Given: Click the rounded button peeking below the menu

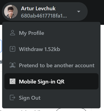Looking at the screenshot, I should pyautogui.click(x=71, y=110).
